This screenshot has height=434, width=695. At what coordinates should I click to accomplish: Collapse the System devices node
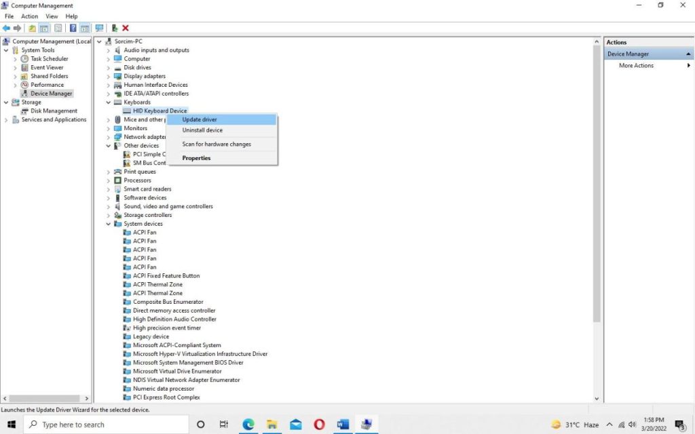[x=108, y=224]
